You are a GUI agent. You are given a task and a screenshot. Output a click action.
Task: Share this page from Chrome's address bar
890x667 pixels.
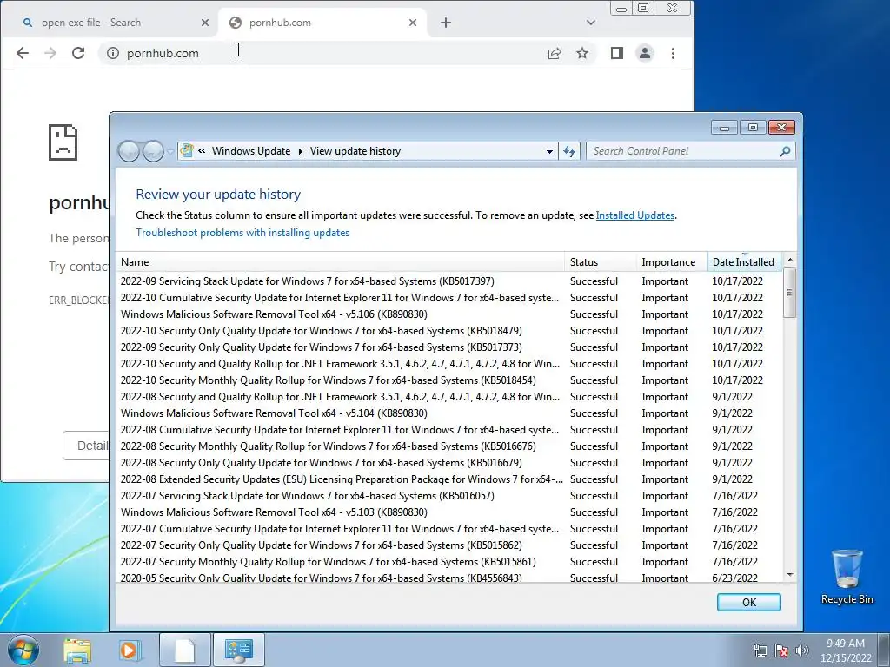(554, 53)
